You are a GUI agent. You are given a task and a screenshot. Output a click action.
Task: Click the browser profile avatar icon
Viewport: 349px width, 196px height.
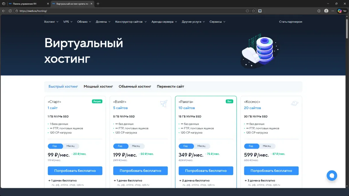click(x=326, y=11)
